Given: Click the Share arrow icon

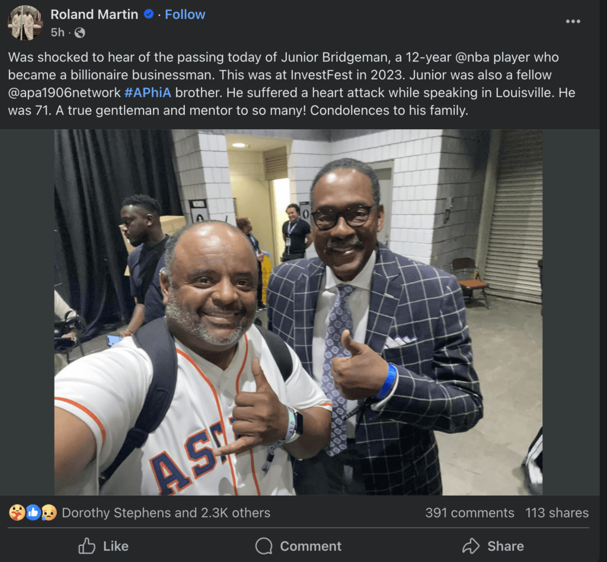Looking at the screenshot, I should pos(471,546).
